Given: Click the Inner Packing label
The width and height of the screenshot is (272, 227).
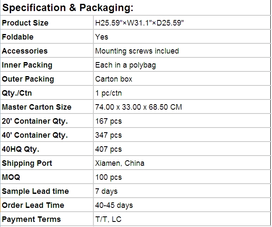Looking at the screenshot, I should tap(27, 65).
